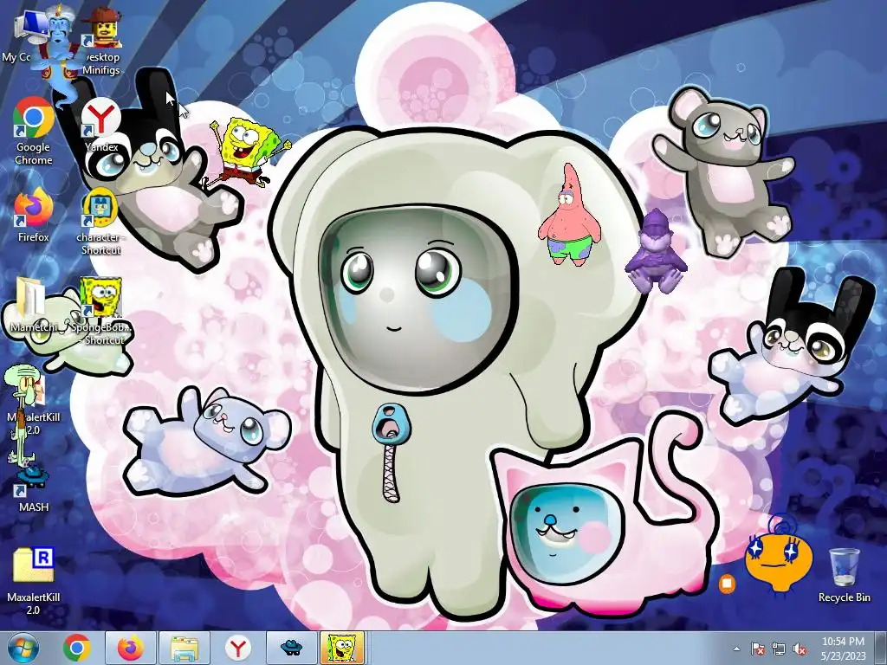Viewport: 887px width, 665px height.
Task: Open Windows Explorer from the taskbar
Action: point(184,648)
